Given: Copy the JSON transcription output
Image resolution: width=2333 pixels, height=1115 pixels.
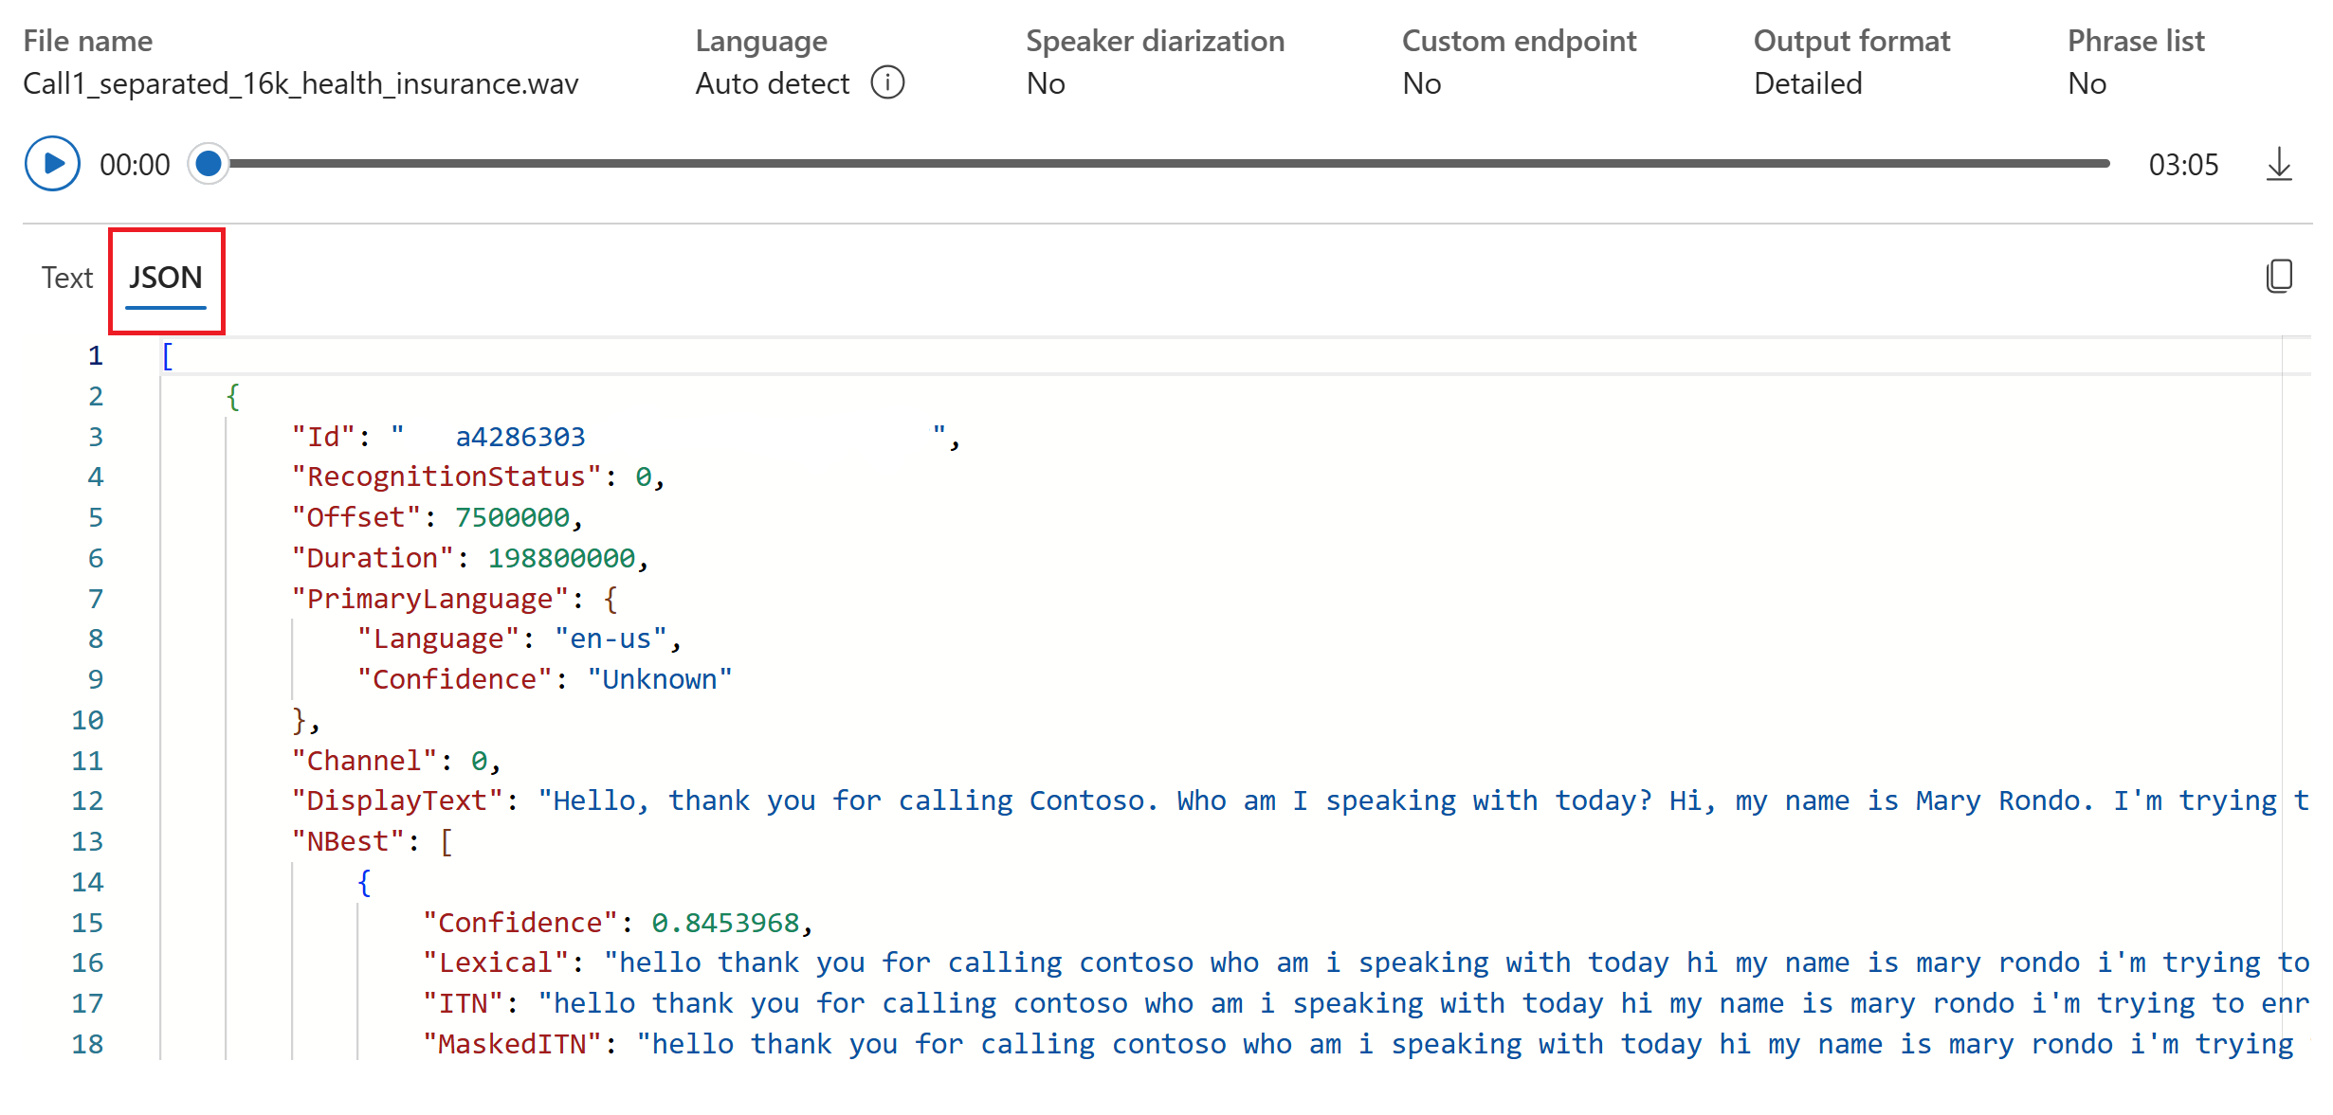Looking at the screenshot, I should (2279, 276).
